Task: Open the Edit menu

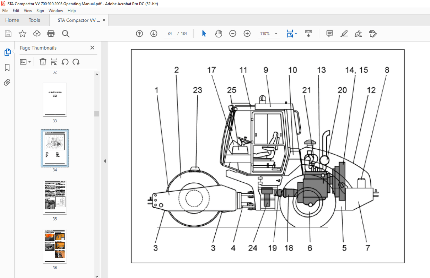Action: click(x=16, y=10)
